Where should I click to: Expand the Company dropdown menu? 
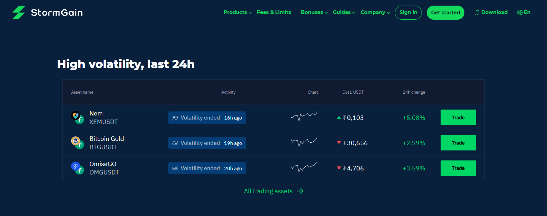tap(375, 12)
